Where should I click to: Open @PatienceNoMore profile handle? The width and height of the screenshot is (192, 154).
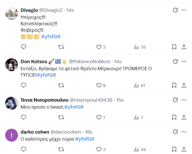[89, 62]
